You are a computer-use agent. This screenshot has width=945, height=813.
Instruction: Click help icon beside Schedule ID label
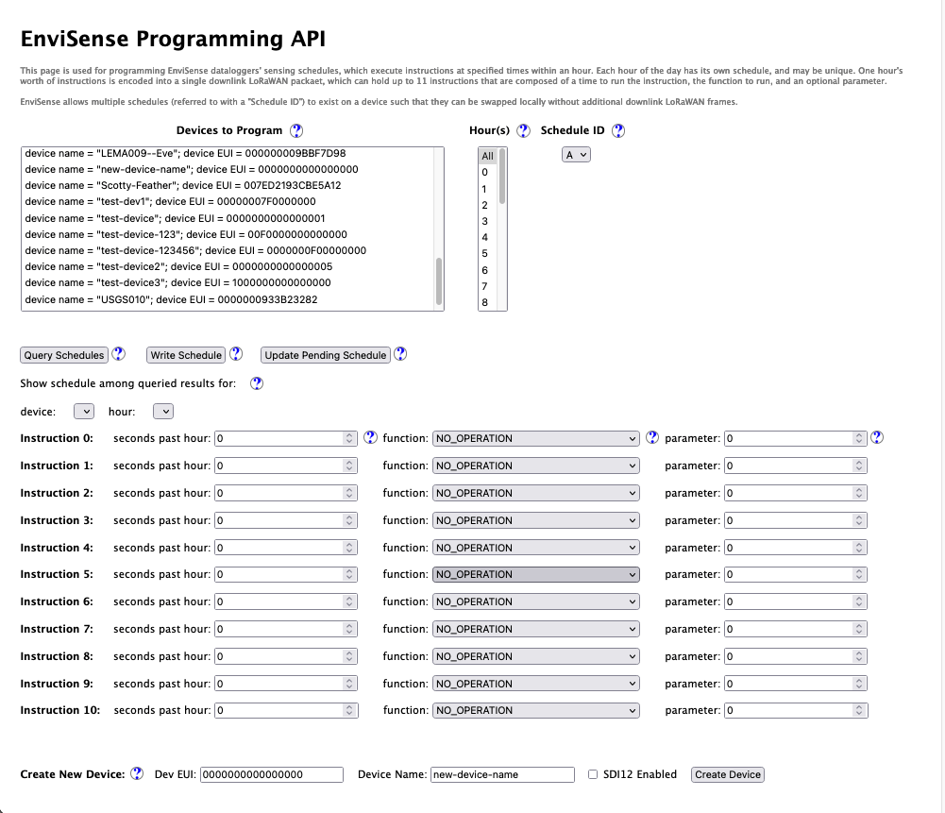pyautogui.click(x=618, y=130)
